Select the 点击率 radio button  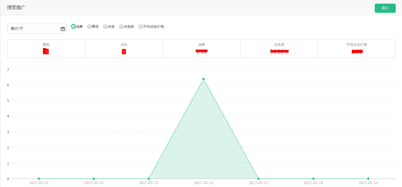coord(121,26)
